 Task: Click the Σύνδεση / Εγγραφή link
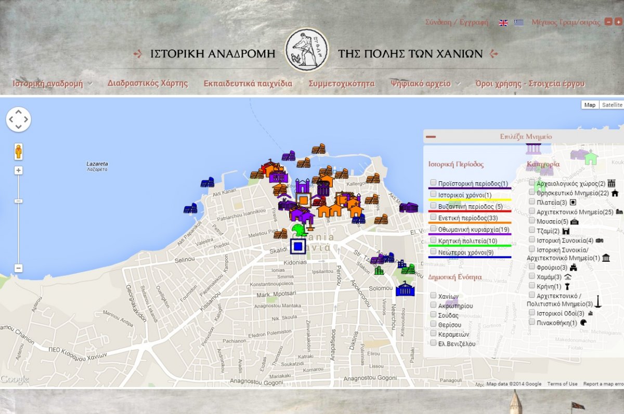[457, 22]
